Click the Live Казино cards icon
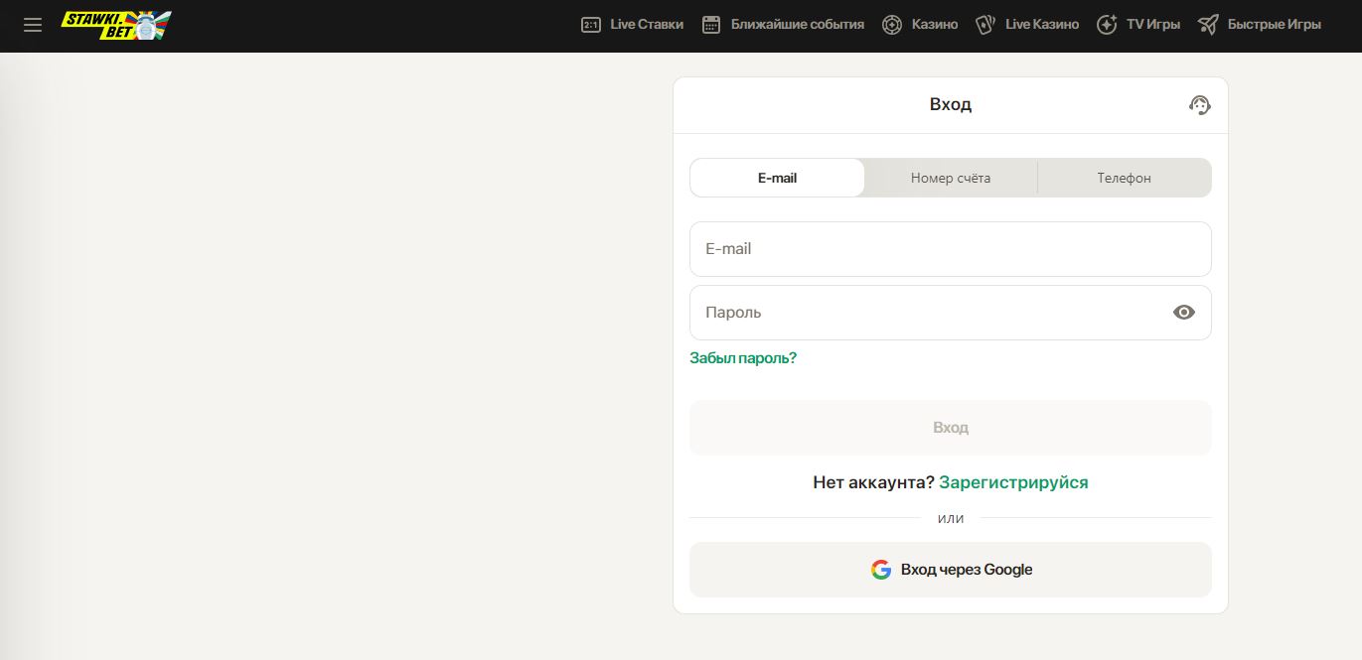This screenshot has width=1362, height=660. tap(985, 25)
